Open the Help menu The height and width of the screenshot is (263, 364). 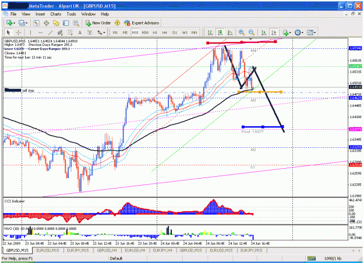105,14
